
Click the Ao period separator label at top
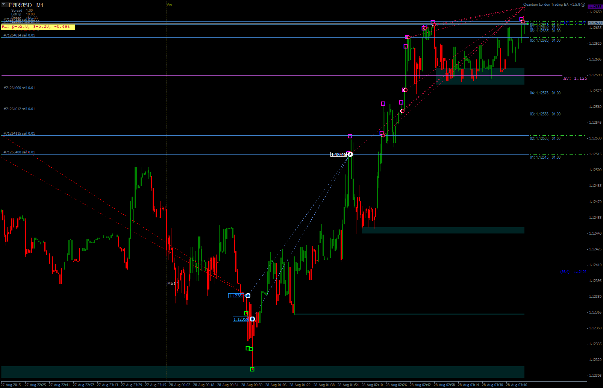click(x=170, y=5)
